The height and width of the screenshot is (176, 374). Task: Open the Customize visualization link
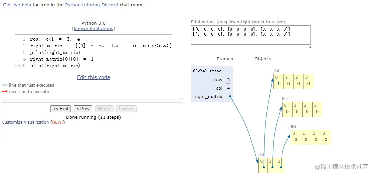pyautogui.click(x=25, y=122)
